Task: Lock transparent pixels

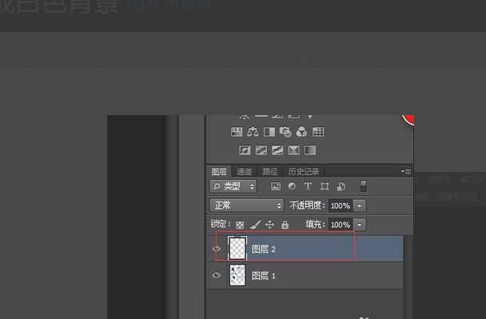Action: (x=240, y=225)
